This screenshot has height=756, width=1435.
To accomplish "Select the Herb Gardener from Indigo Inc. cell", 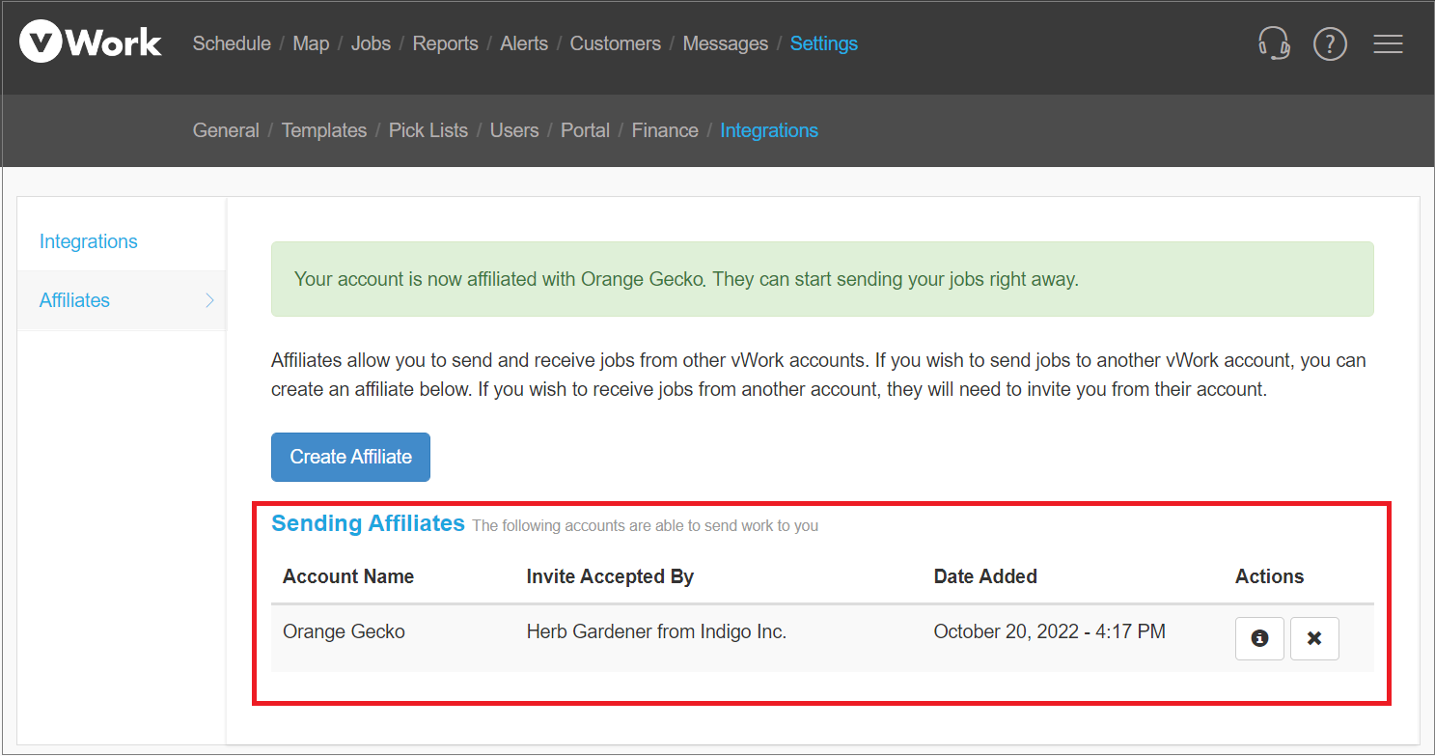I will click(x=656, y=632).
